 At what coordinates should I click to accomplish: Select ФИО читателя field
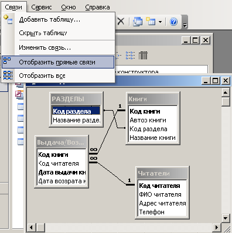coord(162,194)
